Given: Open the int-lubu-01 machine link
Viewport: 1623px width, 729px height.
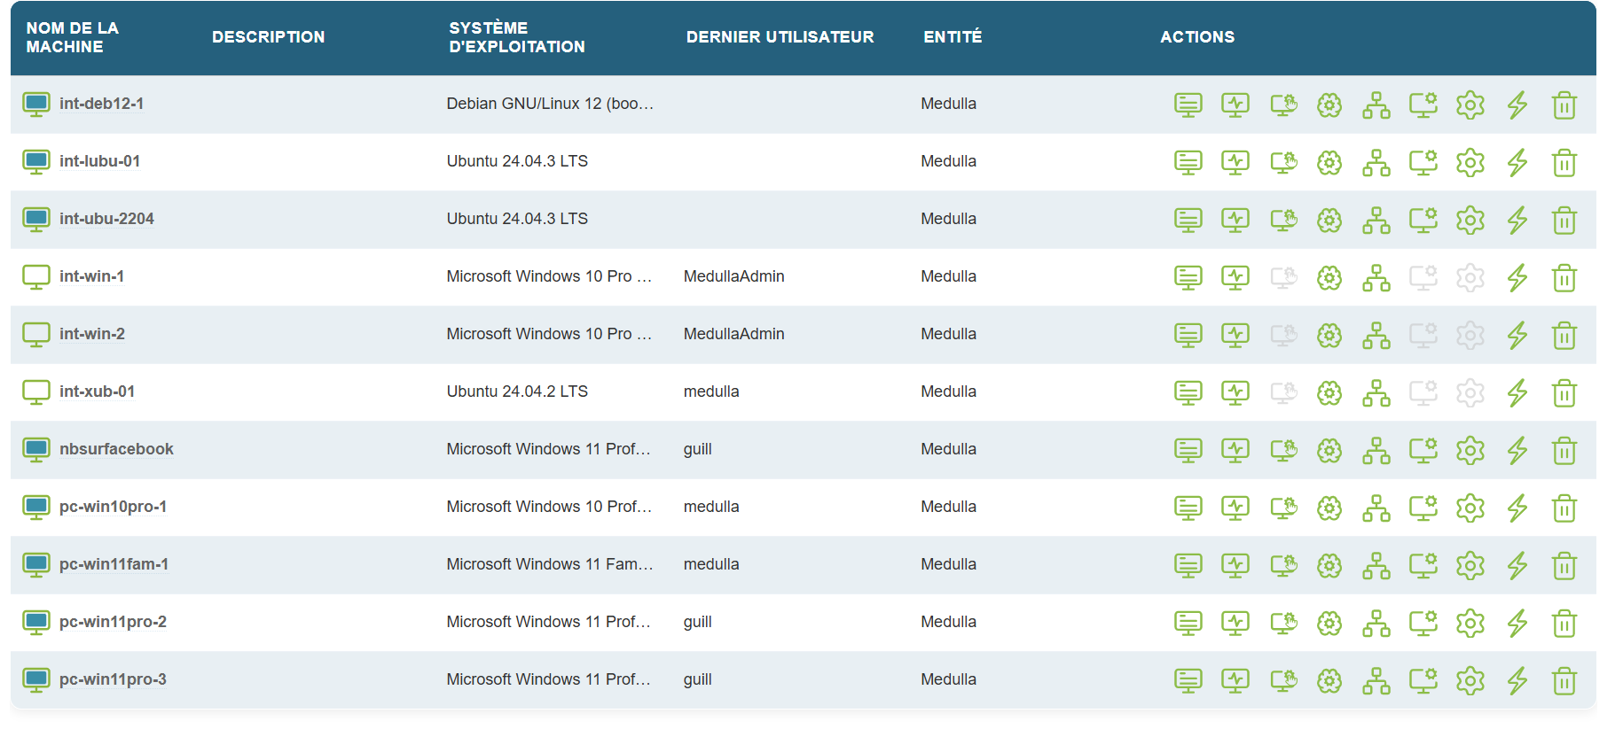Looking at the screenshot, I should coord(99,161).
